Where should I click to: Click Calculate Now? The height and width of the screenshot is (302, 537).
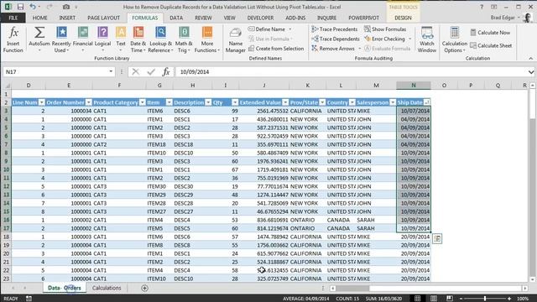point(490,33)
